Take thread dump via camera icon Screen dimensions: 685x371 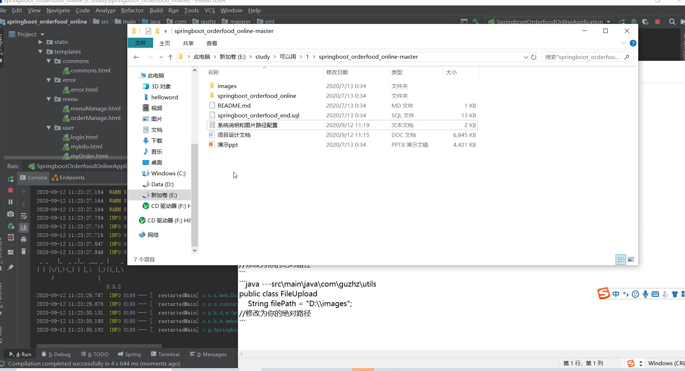(11, 214)
